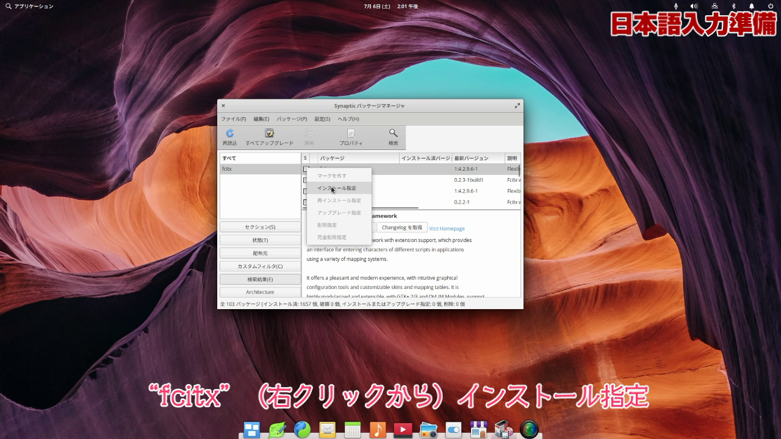Open the 編集(E) menu
The width and height of the screenshot is (781, 439).
click(261, 119)
